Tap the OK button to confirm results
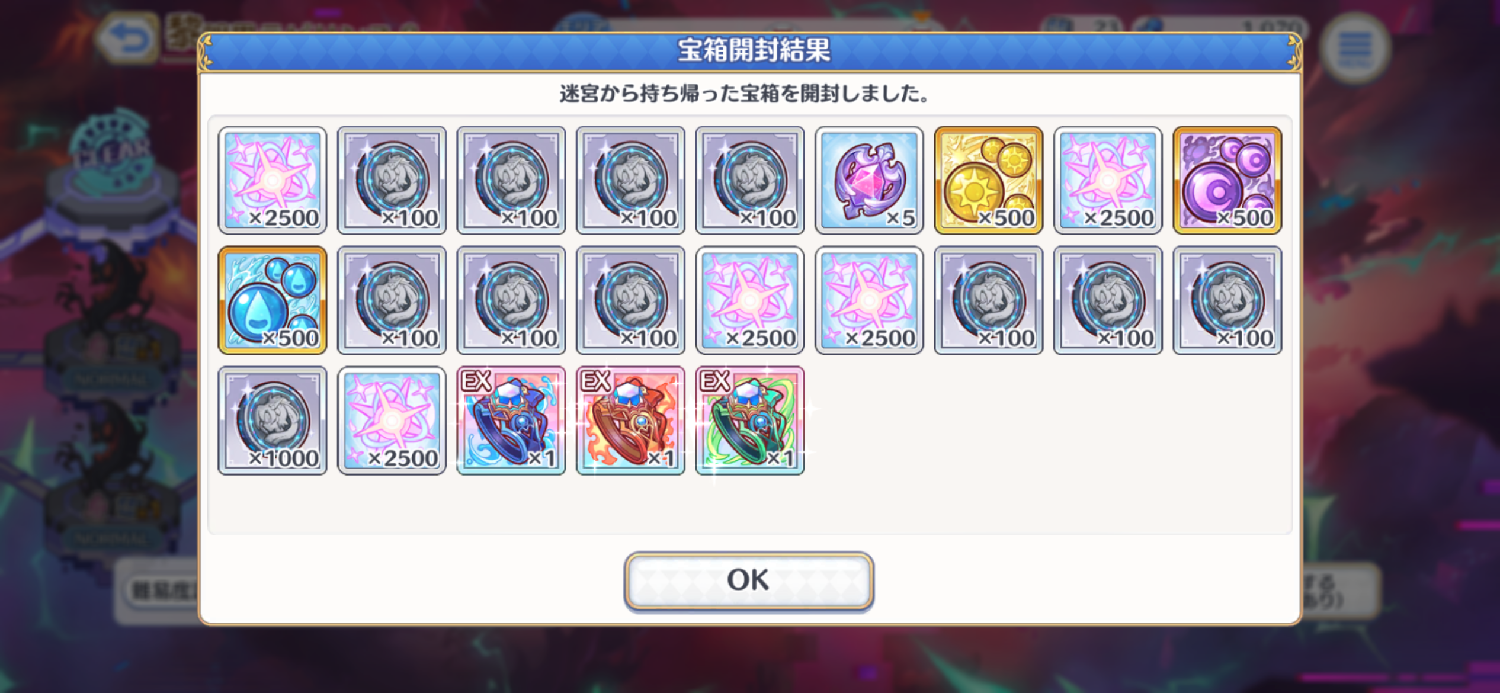The width and height of the screenshot is (1500, 693). click(x=749, y=580)
